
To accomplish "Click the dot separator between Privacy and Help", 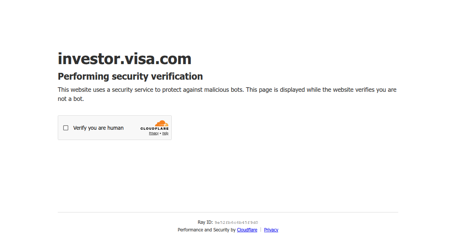I will (x=160, y=133).
